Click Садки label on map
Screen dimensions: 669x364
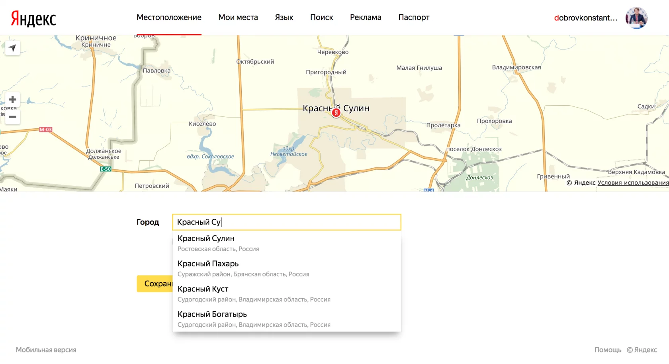pyautogui.click(x=646, y=106)
